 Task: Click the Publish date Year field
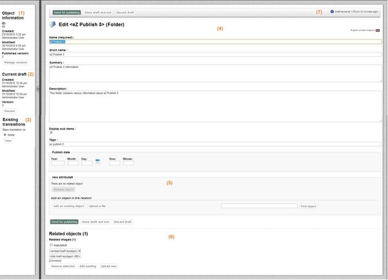[x=58, y=163]
